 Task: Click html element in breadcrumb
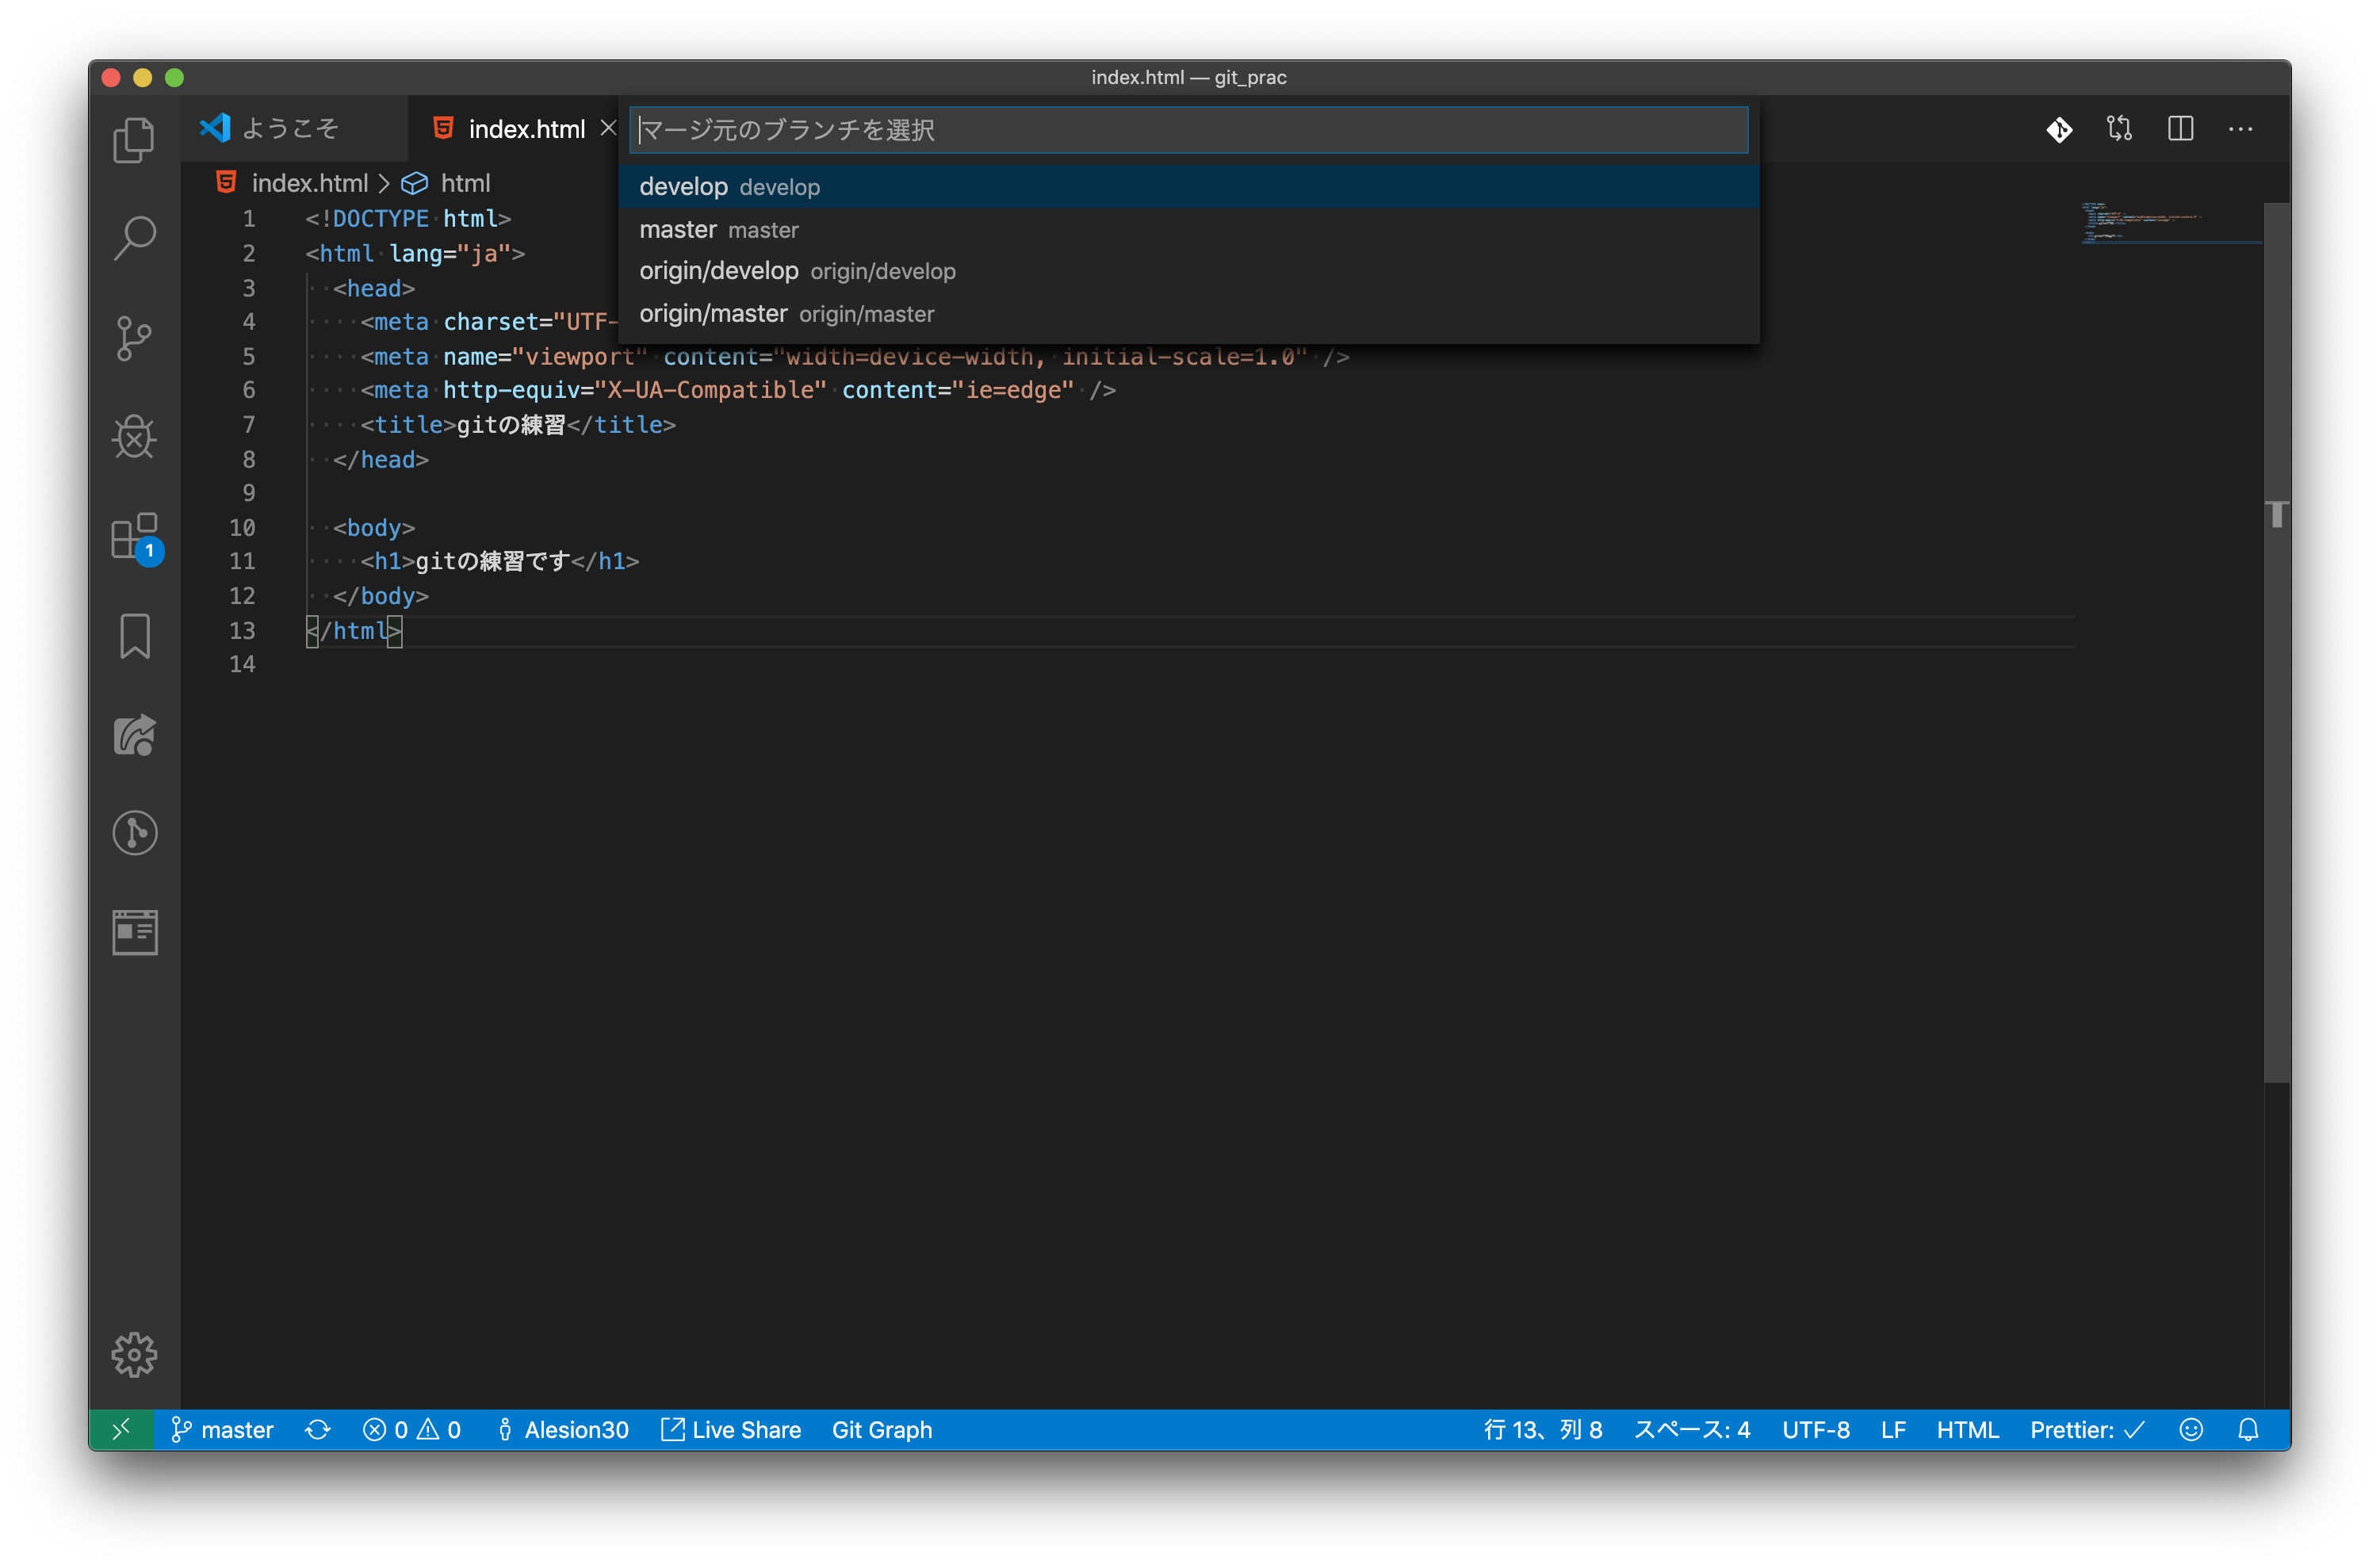click(x=465, y=183)
